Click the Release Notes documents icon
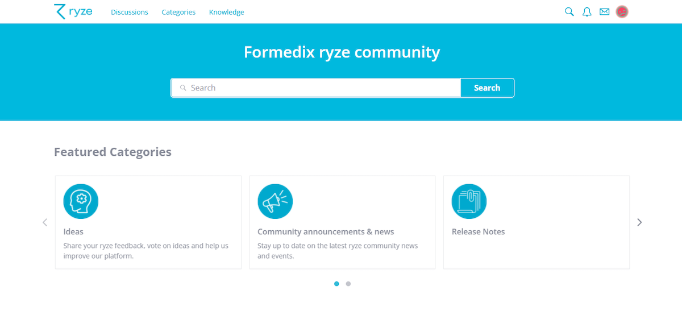Image resolution: width=682 pixels, height=315 pixels. pos(469,201)
